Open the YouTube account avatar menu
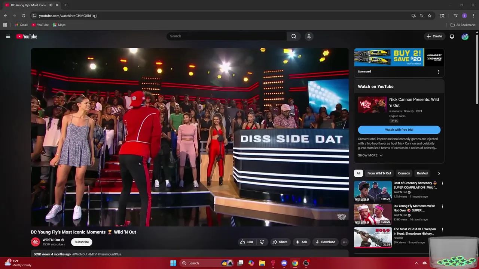Image resolution: width=479 pixels, height=269 pixels. [x=465, y=36]
